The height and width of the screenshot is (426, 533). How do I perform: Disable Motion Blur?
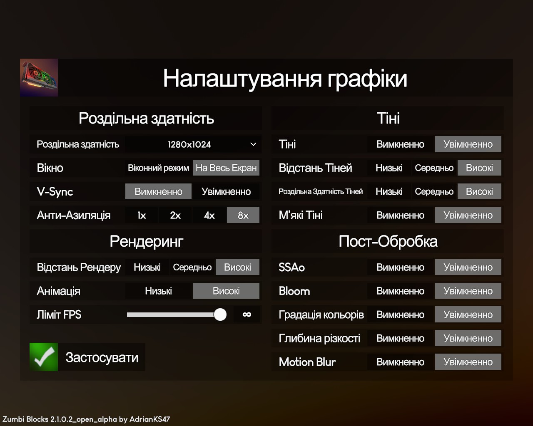[x=400, y=362]
